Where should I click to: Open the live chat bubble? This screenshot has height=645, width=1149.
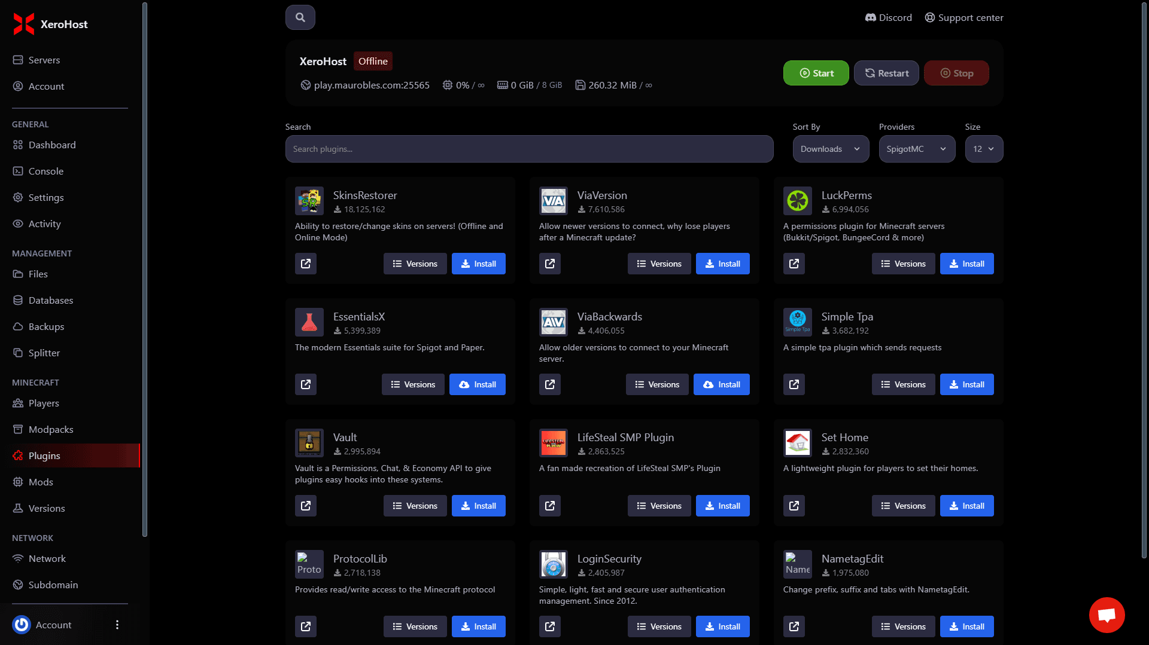click(x=1107, y=615)
